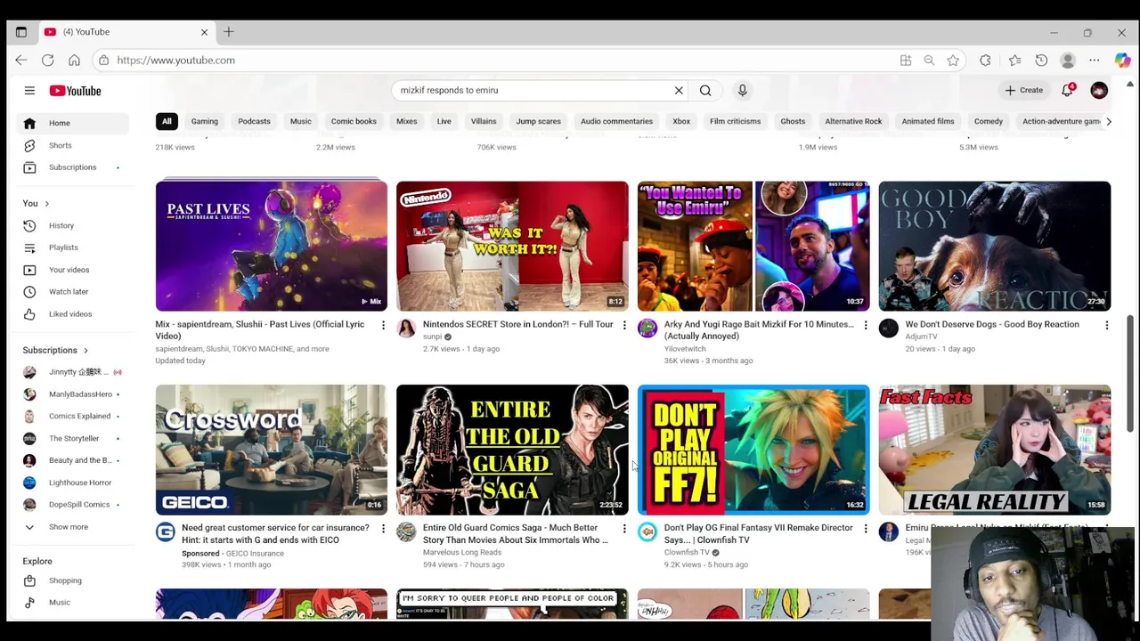The image size is (1140, 641).
Task: Click the Your videos sidebar entry
Action: click(71, 270)
